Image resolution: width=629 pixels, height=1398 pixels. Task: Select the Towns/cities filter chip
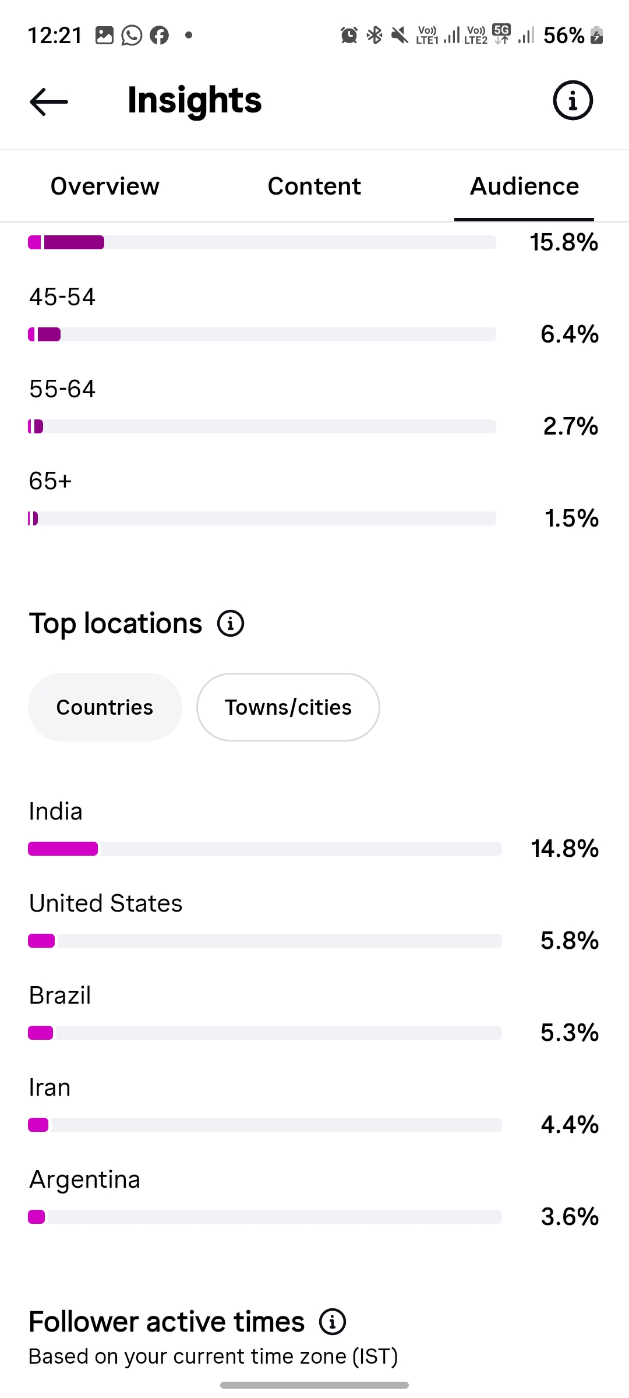(x=288, y=707)
